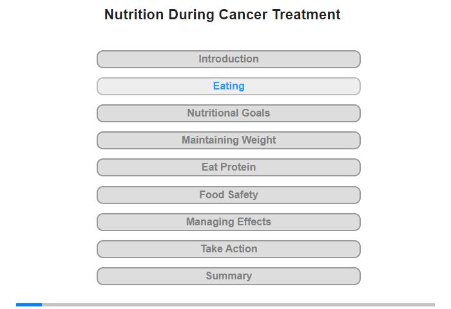This screenshot has width=451, height=309.
Task: Jump to the Eat Protein section
Action: click(228, 167)
